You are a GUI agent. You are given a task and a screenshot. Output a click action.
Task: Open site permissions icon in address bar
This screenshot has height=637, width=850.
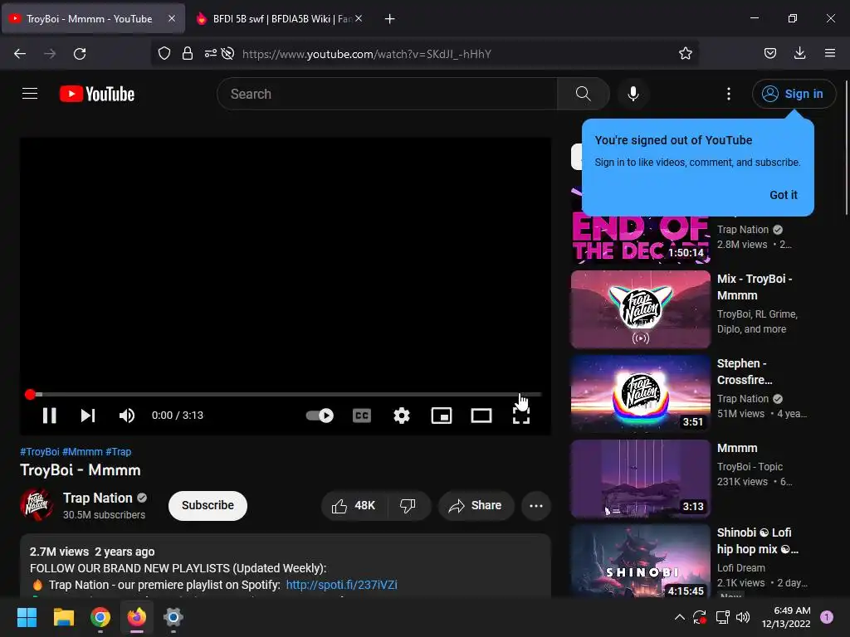tap(210, 54)
